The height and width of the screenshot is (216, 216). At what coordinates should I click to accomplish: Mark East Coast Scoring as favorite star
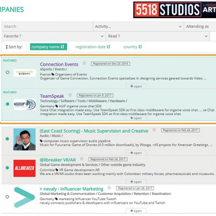pyautogui.click(x=154, y=130)
